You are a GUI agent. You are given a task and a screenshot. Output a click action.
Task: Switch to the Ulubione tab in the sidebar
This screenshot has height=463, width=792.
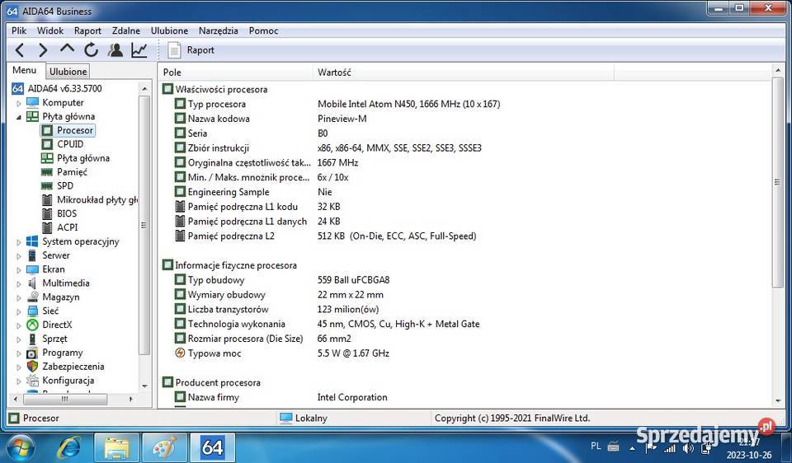(x=68, y=72)
